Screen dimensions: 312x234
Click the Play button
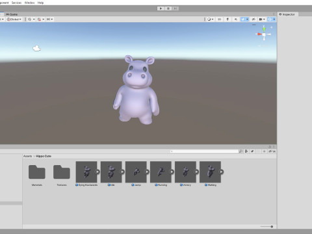point(161,8)
